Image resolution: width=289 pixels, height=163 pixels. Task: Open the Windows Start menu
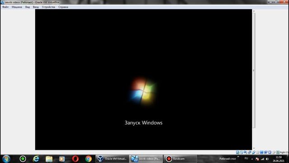click(x=6, y=159)
